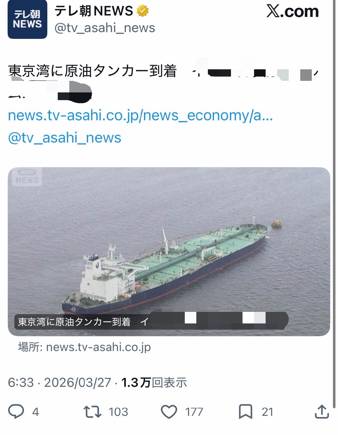Click the X.com logo
The width and height of the screenshot is (338, 435).
point(292,11)
